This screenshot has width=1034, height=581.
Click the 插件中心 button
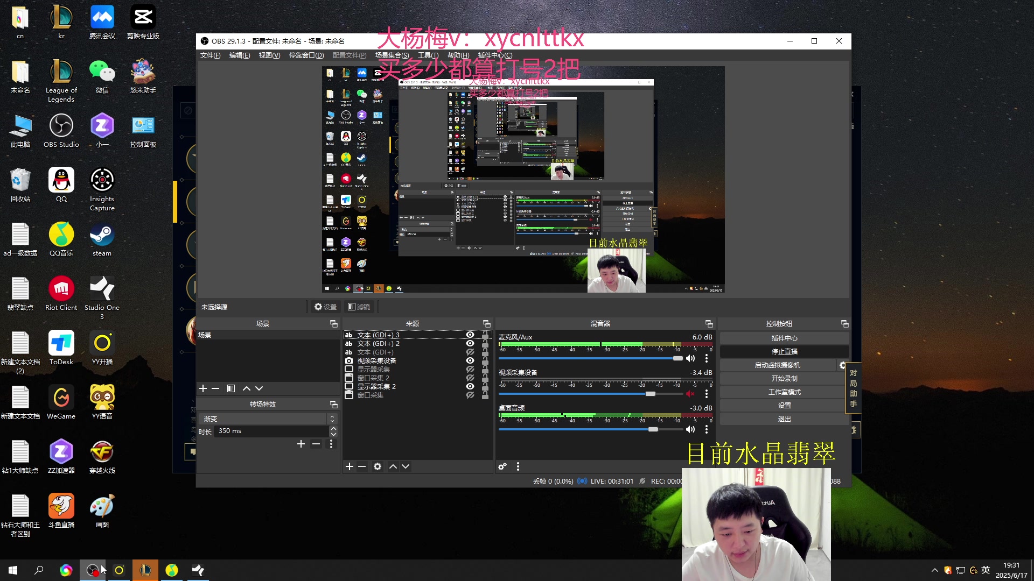(x=784, y=338)
